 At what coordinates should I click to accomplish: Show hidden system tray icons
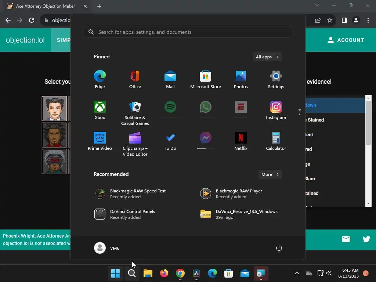coord(297,273)
